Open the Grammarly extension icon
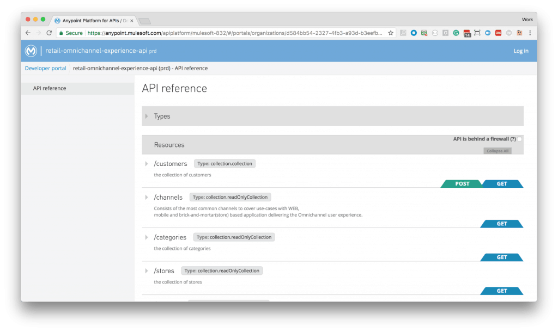Screen dimensions: 558x332 [456, 33]
